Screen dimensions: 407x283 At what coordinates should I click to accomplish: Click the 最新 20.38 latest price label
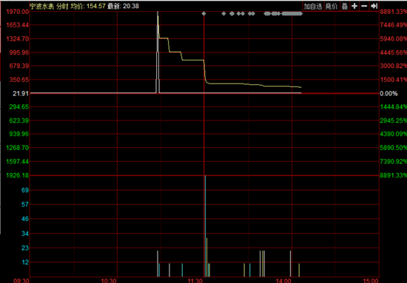point(124,6)
